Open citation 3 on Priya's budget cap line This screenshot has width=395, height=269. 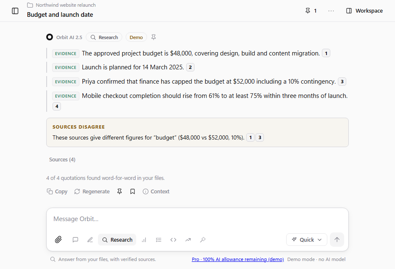point(342,82)
